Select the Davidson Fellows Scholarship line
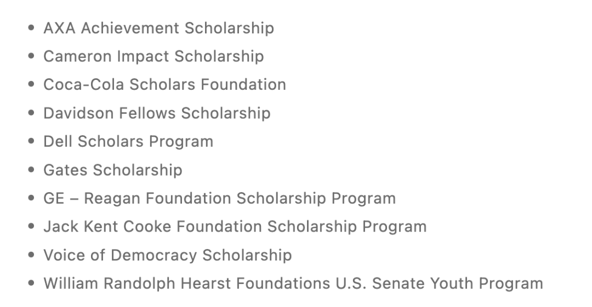592x307 pixels. [x=157, y=113]
